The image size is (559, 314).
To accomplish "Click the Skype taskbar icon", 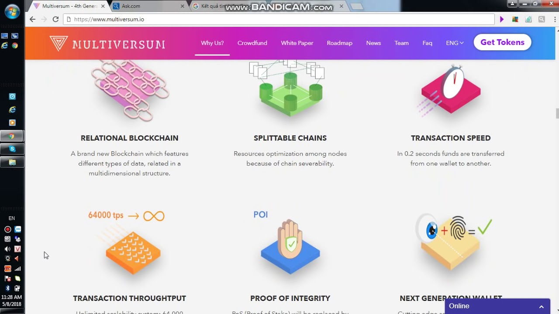I will (12, 149).
